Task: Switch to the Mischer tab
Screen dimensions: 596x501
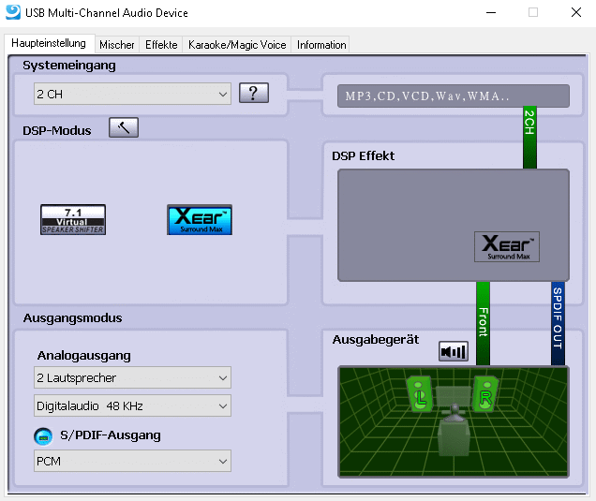Action: tap(117, 45)
